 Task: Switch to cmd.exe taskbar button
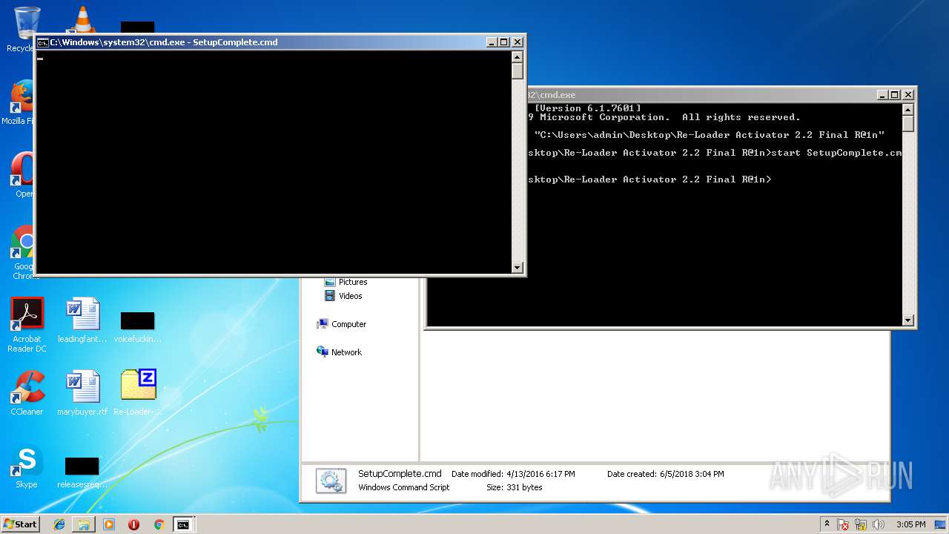[x=182, y=524]
